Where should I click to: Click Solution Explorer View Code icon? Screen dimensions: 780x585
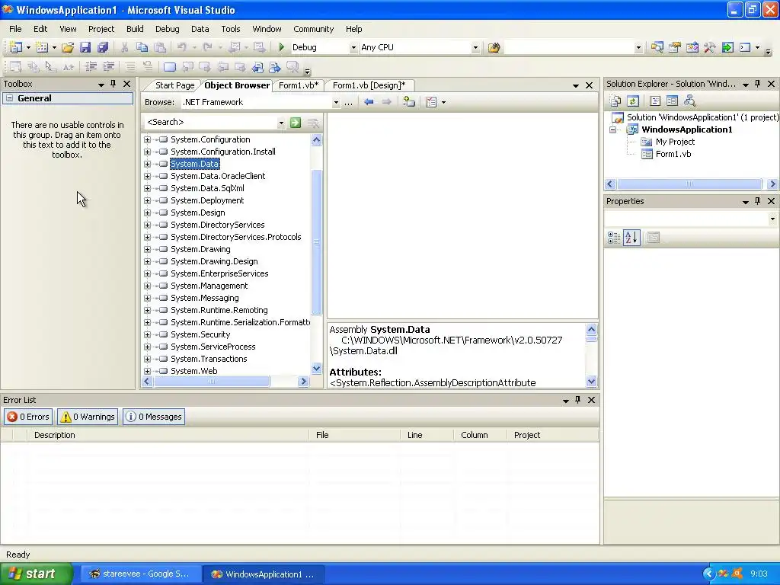pos(655,101)
